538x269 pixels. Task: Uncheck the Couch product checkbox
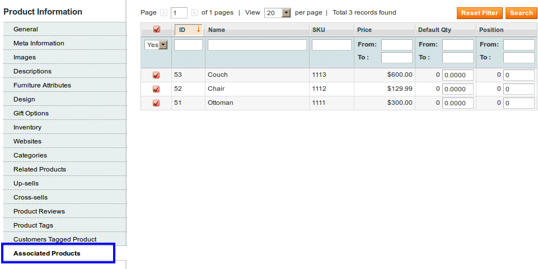coord(156,75)
